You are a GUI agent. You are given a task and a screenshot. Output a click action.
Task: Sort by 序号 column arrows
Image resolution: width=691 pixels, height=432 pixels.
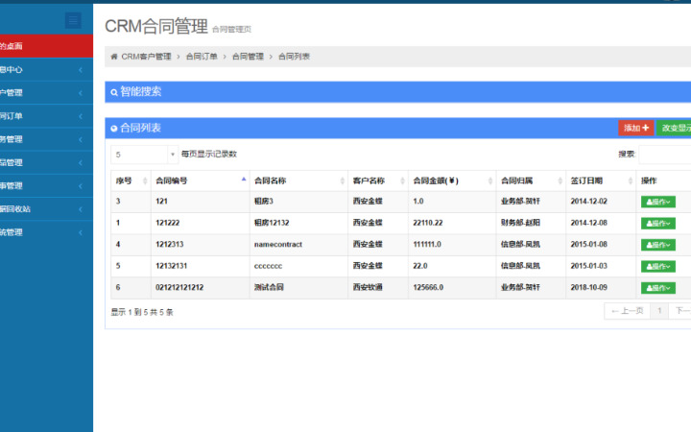coord(145,180)
